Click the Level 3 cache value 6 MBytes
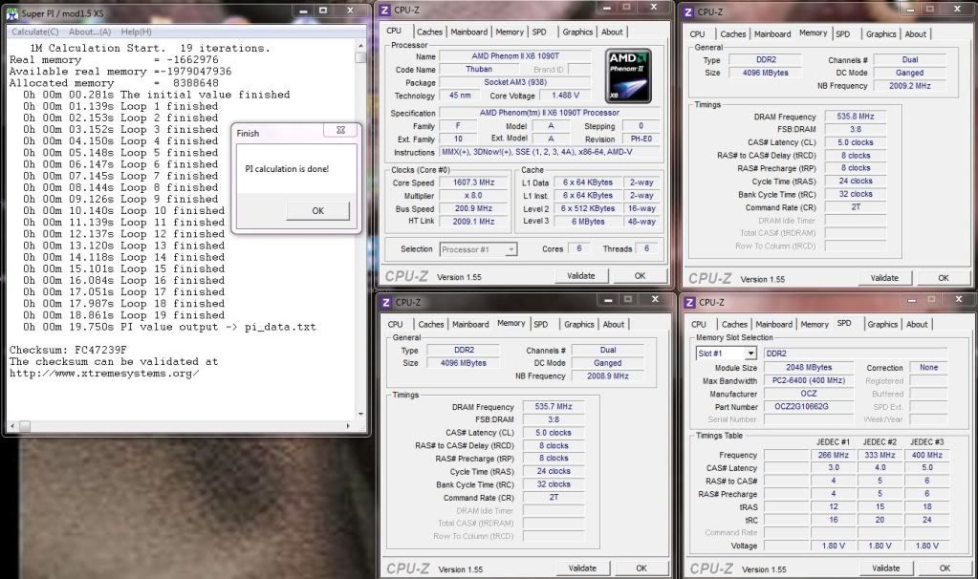The height and width of the screenshot is (579, 978). [x=588, y=222]
